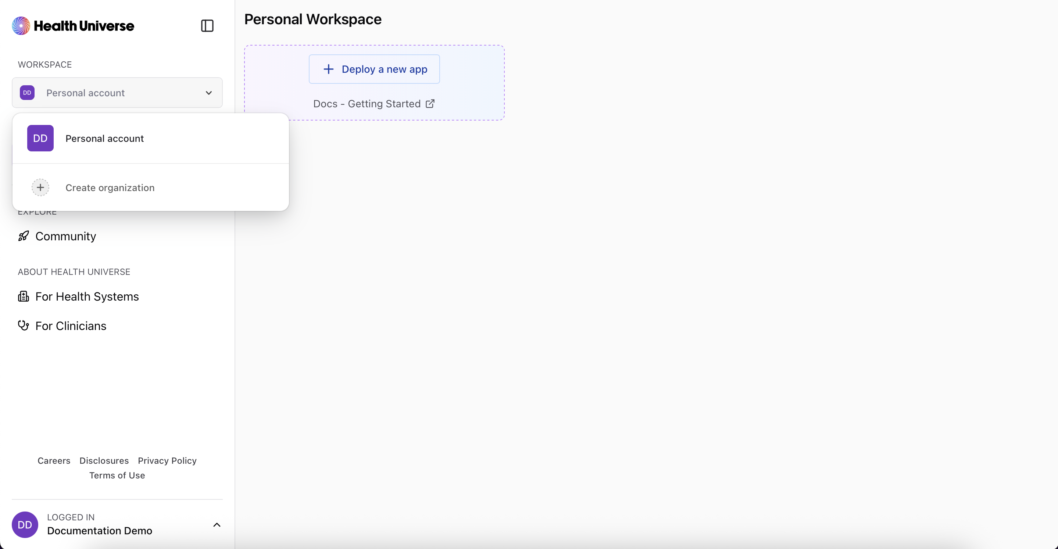1058x549 pixels.
Task: Open the Community page
Action: tap(66, 236)
